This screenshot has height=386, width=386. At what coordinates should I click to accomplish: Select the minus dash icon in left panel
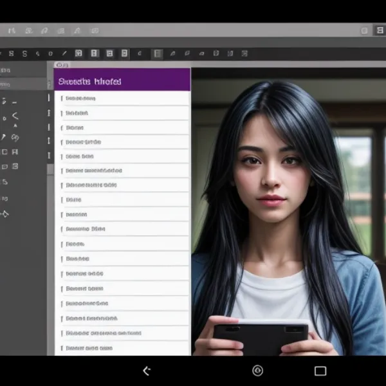coord(15,103)
